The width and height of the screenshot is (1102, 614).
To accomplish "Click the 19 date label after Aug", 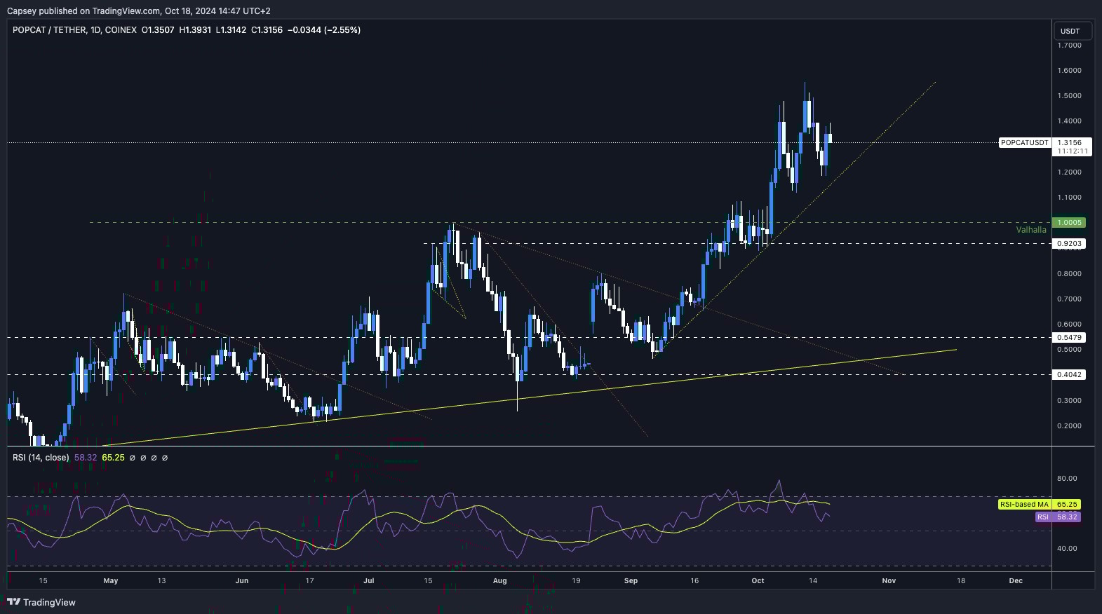I will [x=576, y=581].
